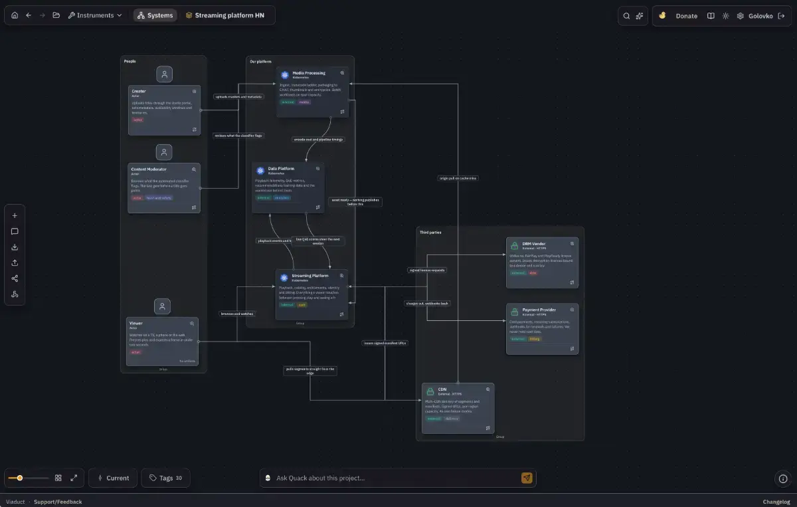797x507 pixels.
Task: Click the AI sparkles icon
Action: 640,16
